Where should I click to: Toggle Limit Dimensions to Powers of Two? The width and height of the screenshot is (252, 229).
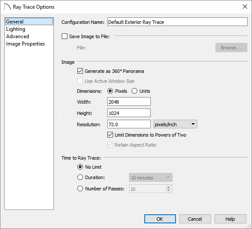[x=110, y=135]
